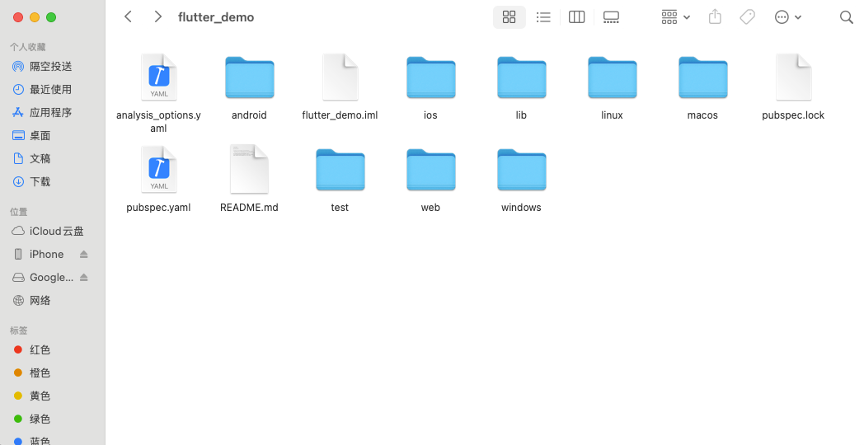
Task: Select the windows folder
Action: [521, 170]
